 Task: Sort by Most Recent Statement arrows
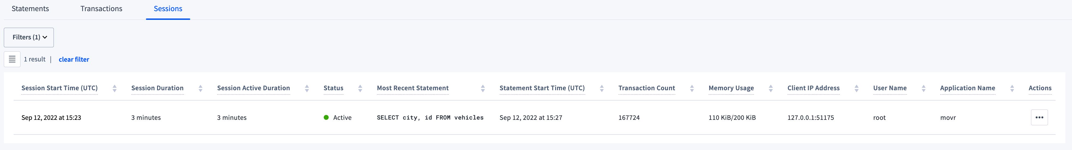[x=483, y=88]
